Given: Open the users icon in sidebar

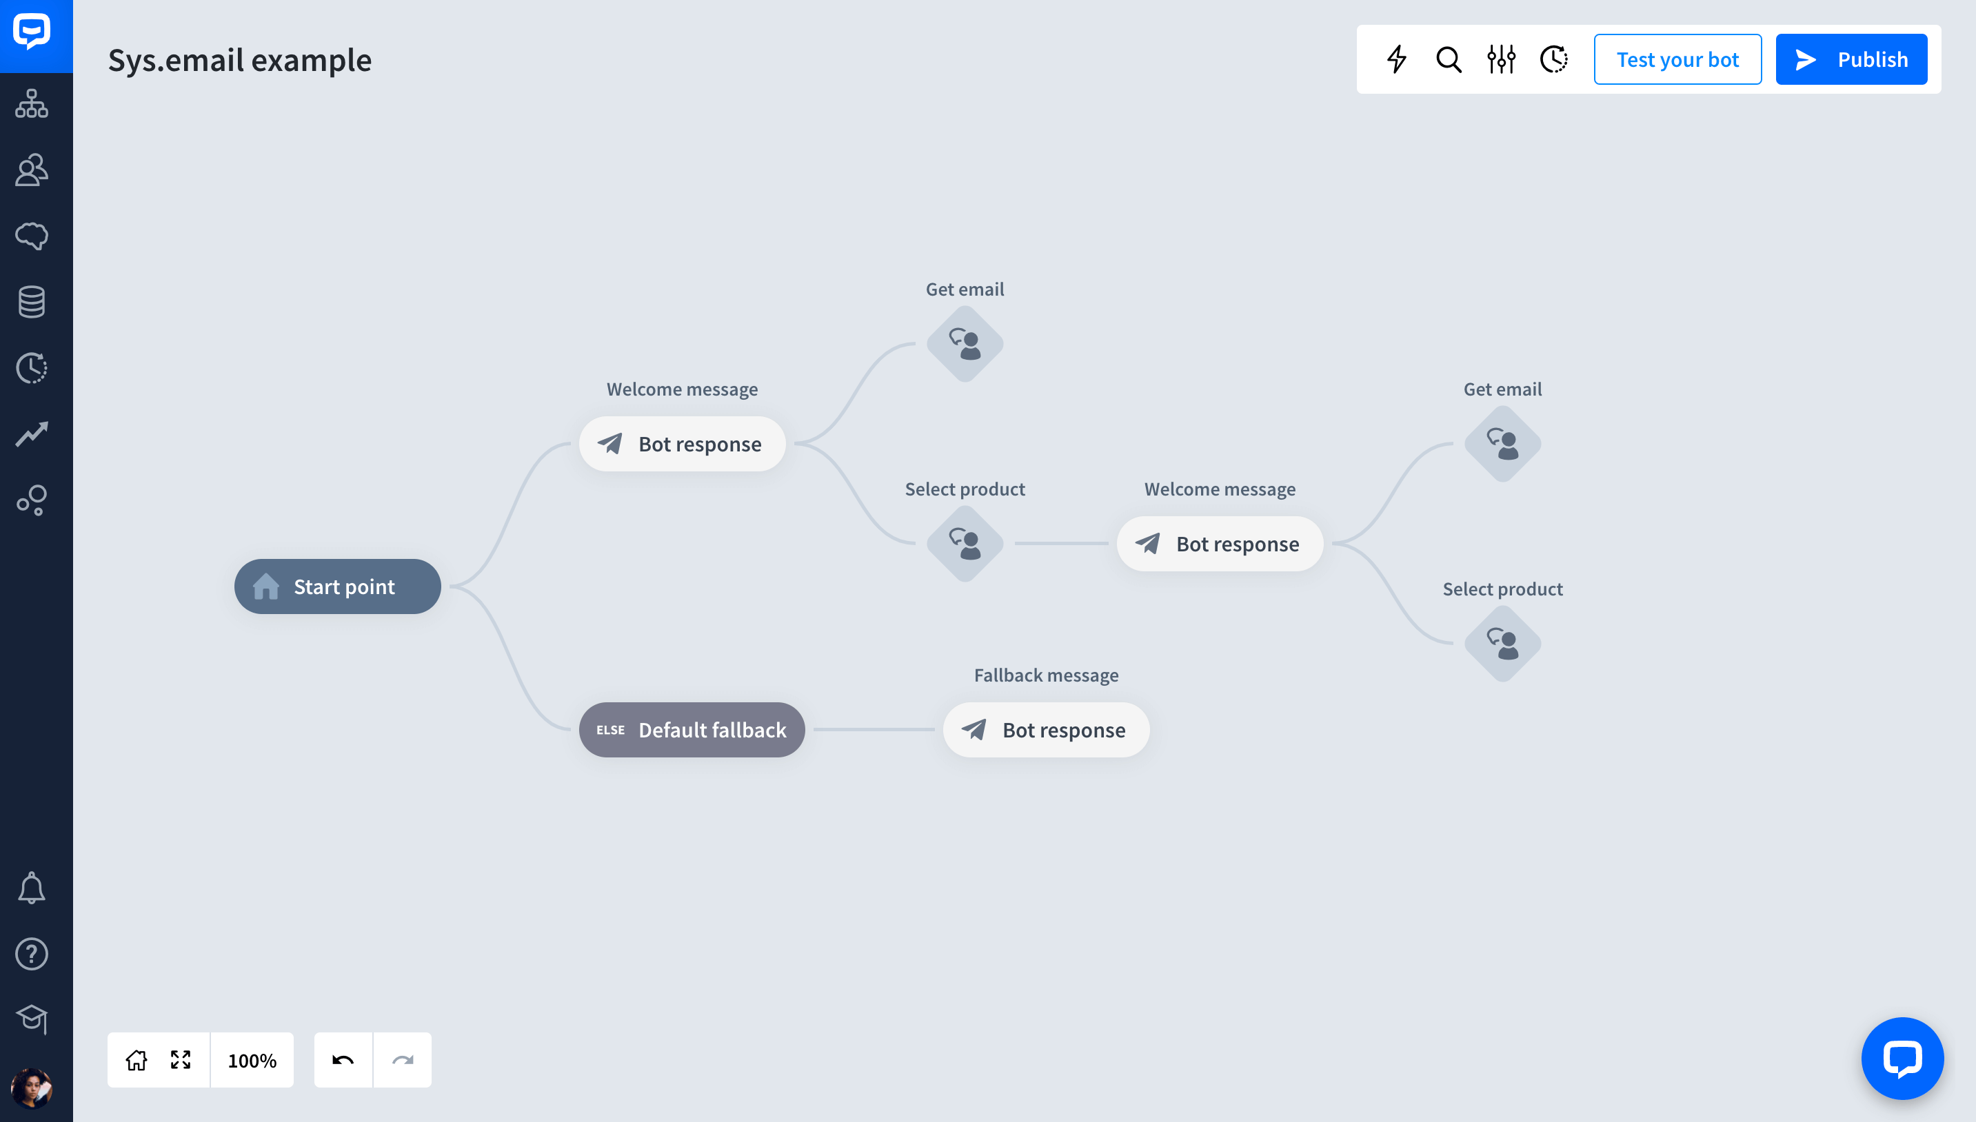Looking at the screenshot, I should click(32, 170).
